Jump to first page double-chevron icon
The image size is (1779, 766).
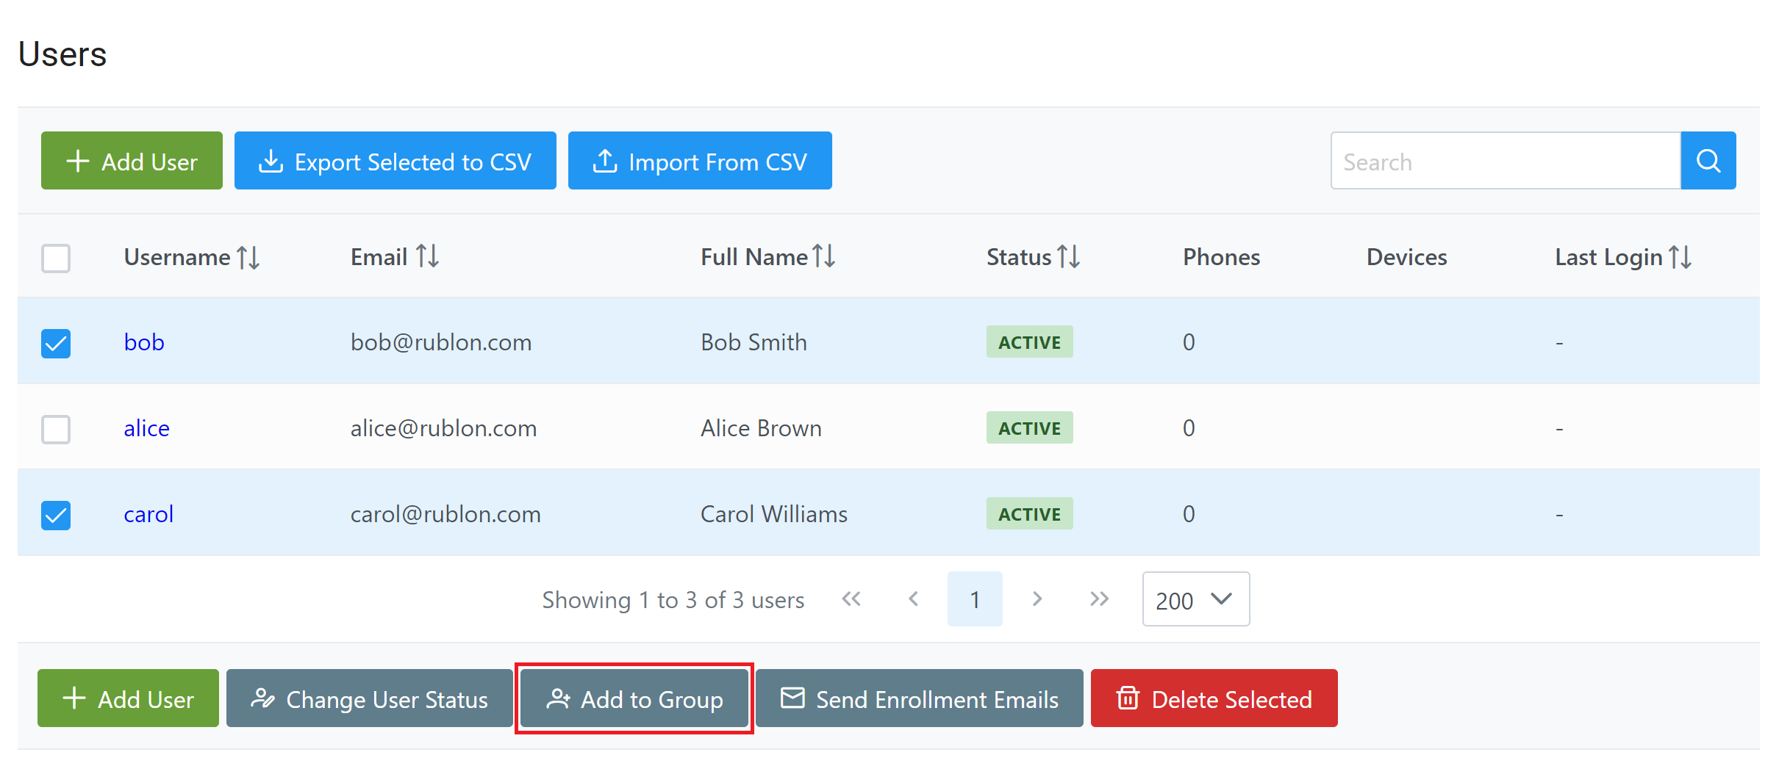pyautogui.click(x=851, y=599)
